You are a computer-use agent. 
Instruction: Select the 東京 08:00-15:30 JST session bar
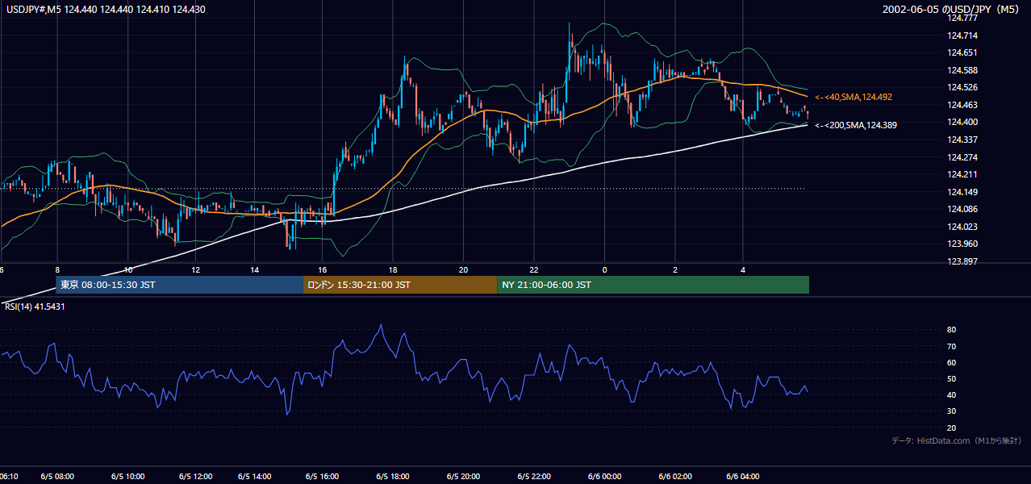[179, 285]
